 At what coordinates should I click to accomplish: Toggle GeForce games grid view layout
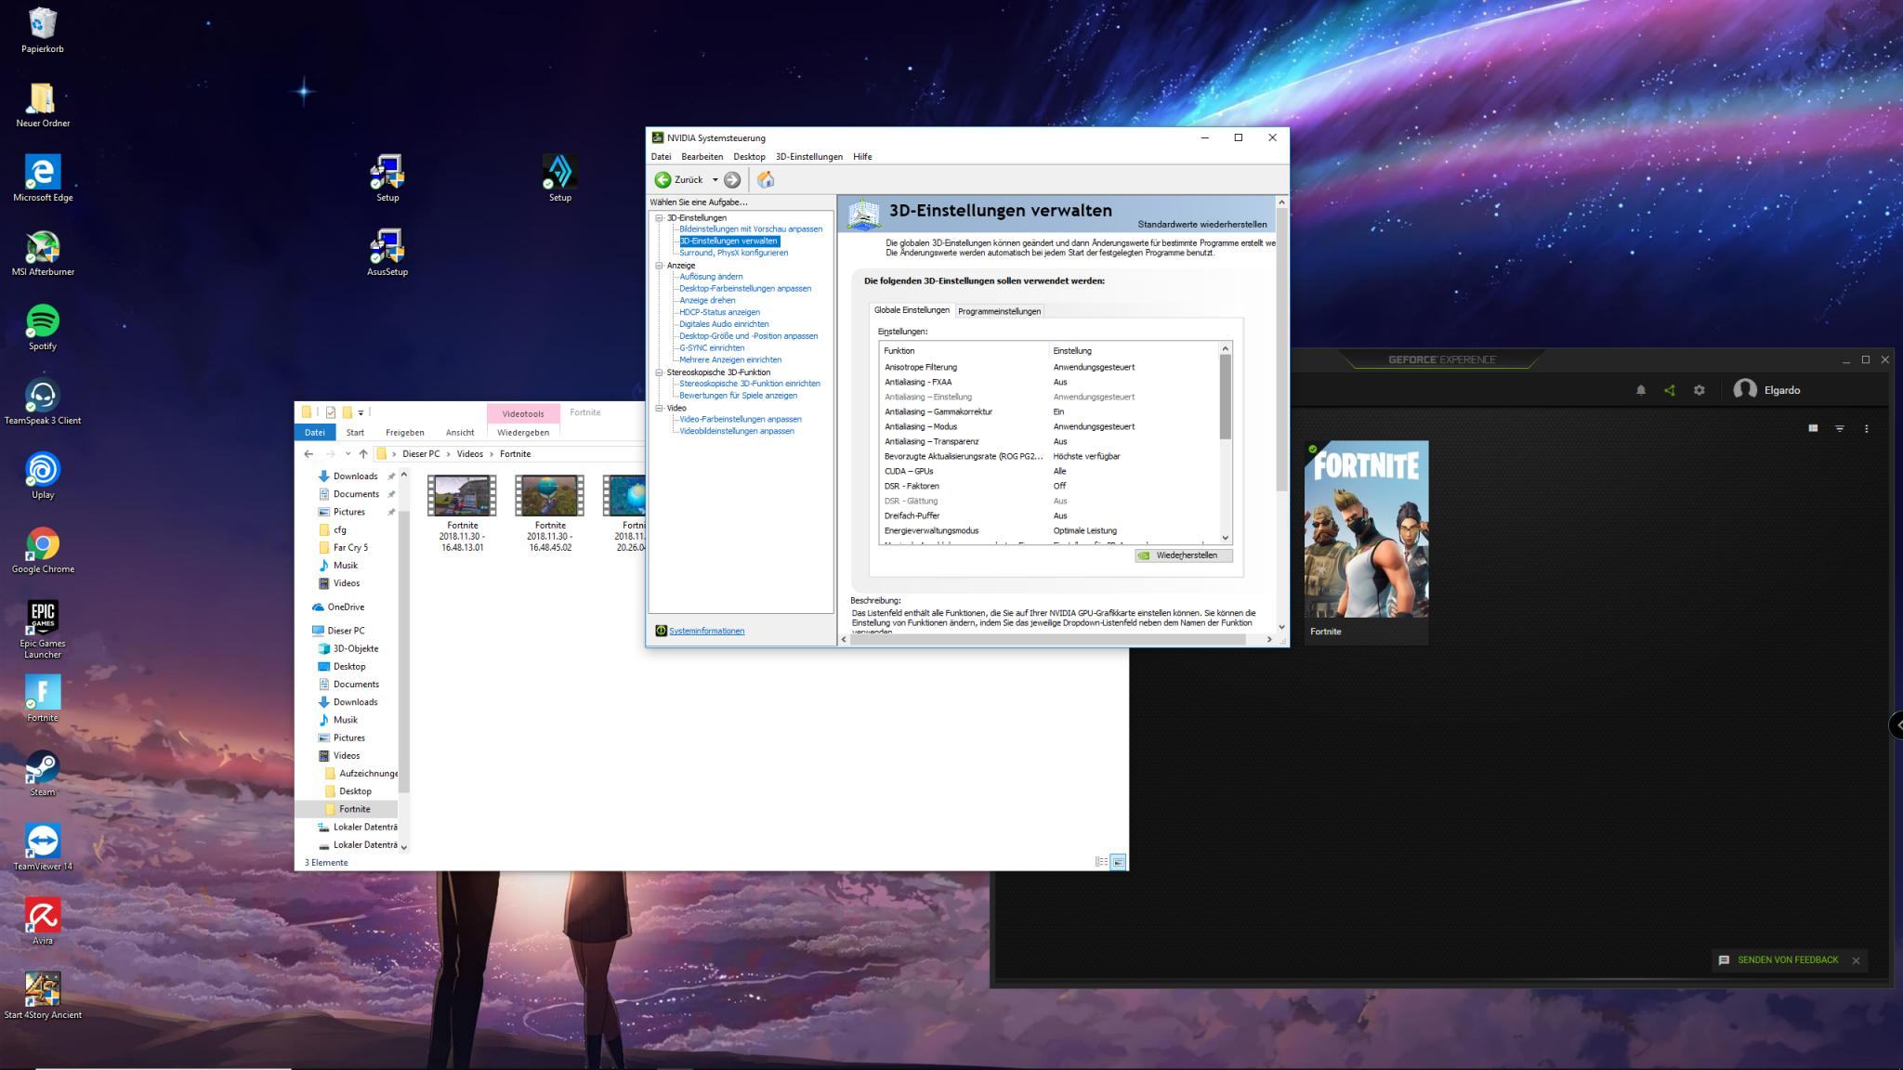tap(1813, 428)
